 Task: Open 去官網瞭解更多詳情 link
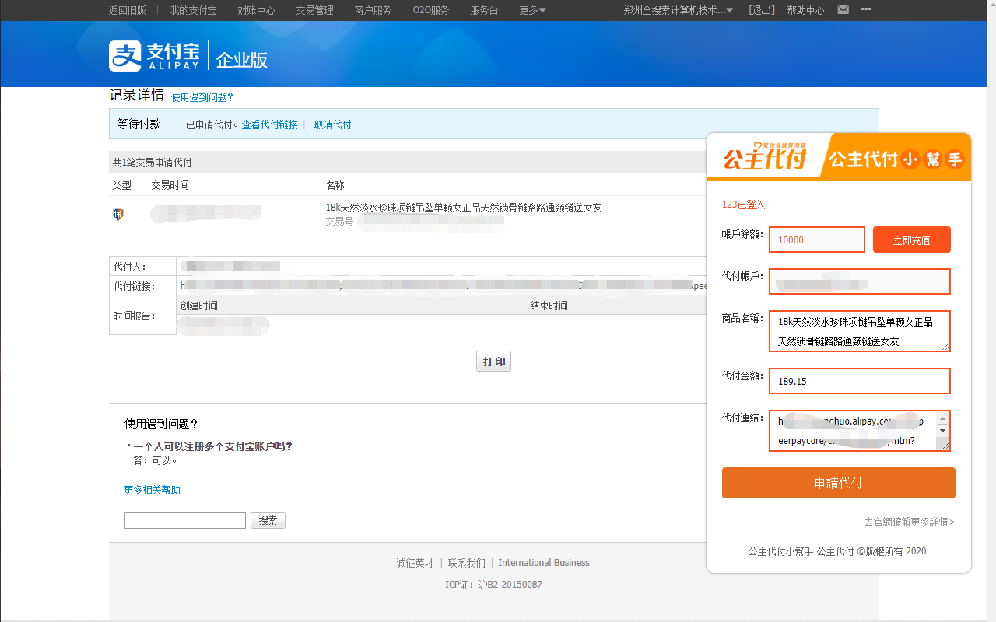(909, 522)
